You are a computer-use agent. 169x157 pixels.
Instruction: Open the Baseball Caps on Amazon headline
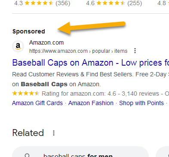click(x=91, y=63)
